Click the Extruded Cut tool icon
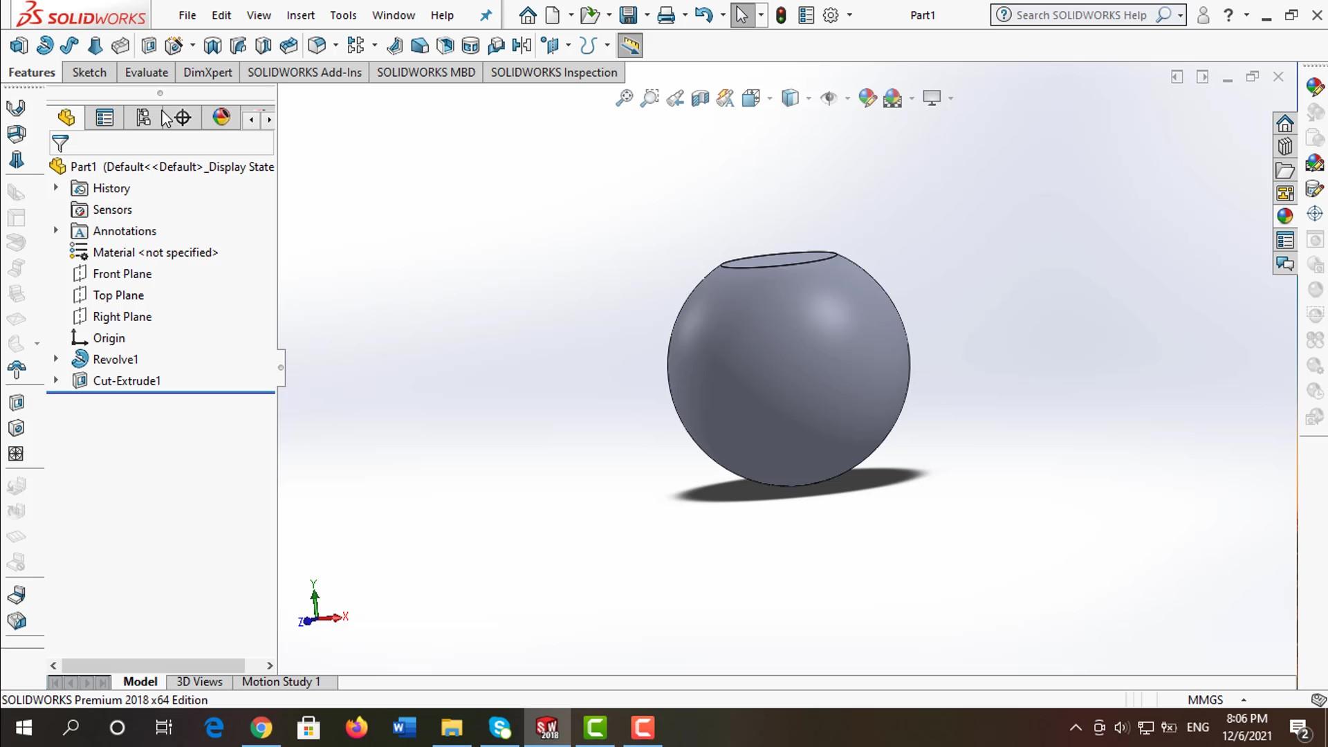Viewport: 1328px width, 747px height. 149,46
